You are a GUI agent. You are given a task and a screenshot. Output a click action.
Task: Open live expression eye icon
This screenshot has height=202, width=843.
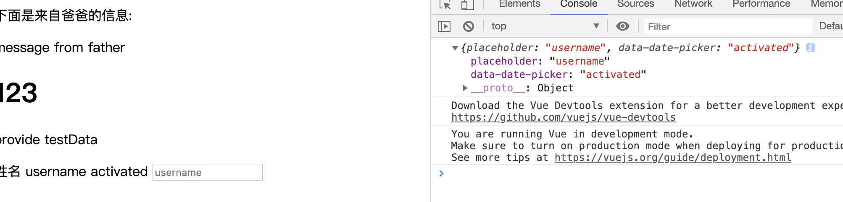pyautogui.click(x=623, y=26)
